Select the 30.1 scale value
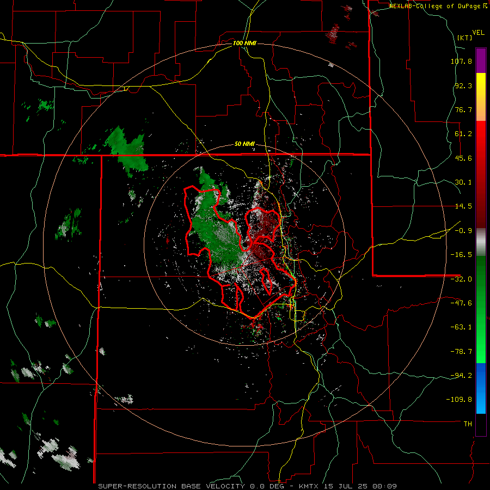Image resolution: width=490 pixels, height=490 pixels. pos(463,182)
